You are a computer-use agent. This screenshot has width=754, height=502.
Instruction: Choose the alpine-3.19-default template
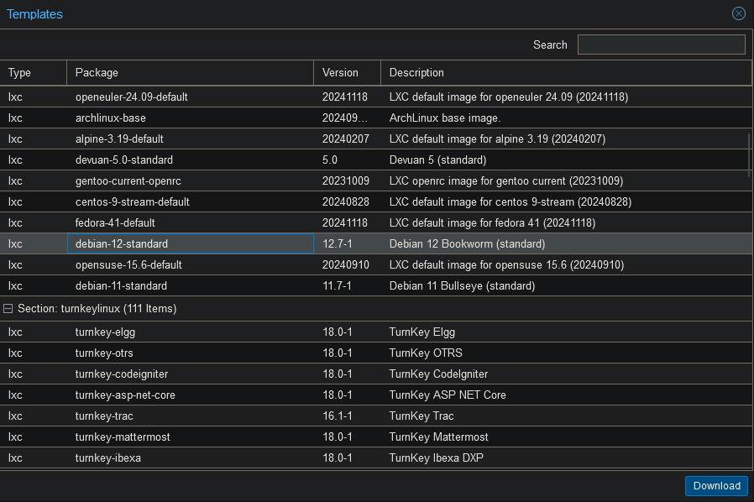(119, 139)
